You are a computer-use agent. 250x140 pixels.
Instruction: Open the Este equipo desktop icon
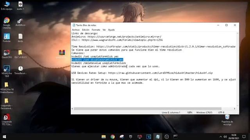pos(7,6)
